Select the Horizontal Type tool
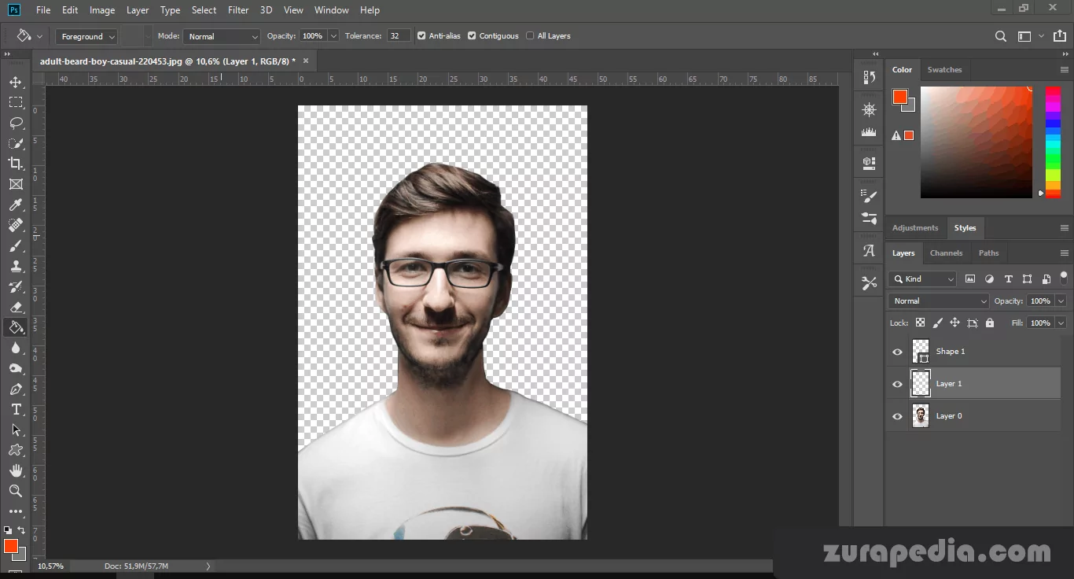Screen dimensions: 1074x579 [16, 410]
